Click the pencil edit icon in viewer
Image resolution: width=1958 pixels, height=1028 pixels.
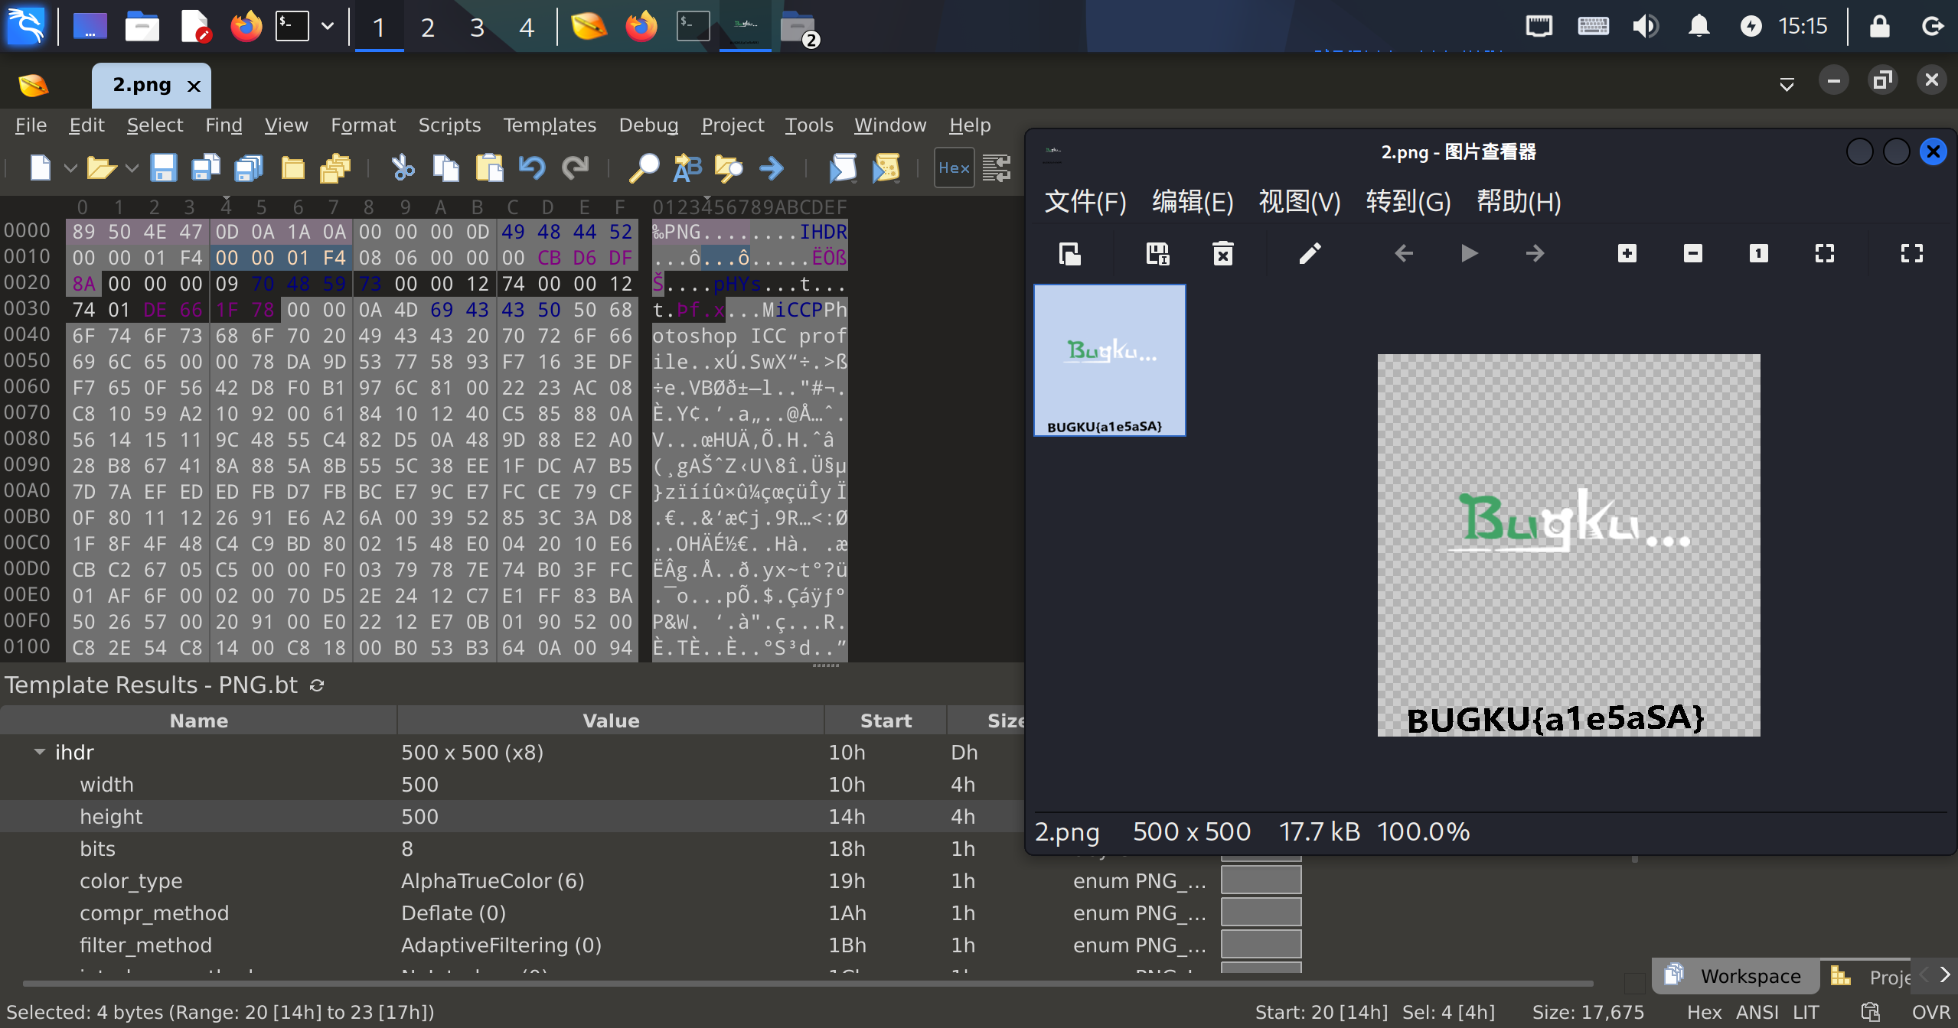(x=1310, y=253)
